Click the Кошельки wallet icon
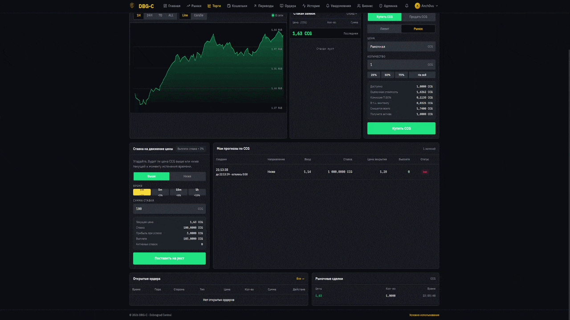 point(229,6)
